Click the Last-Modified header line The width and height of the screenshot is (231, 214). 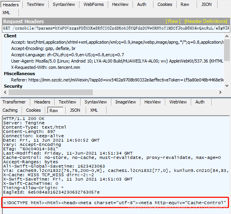click(x=68, y=153)
